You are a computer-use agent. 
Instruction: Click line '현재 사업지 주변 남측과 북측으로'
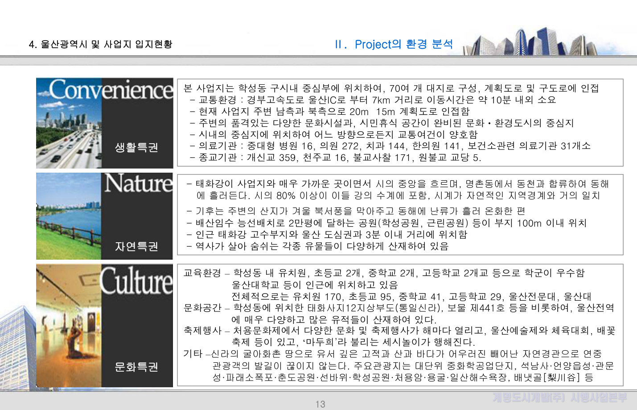point(329,111)
